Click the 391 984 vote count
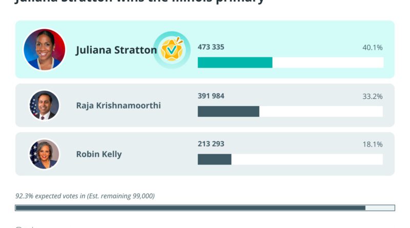 [x=211, y=96]
